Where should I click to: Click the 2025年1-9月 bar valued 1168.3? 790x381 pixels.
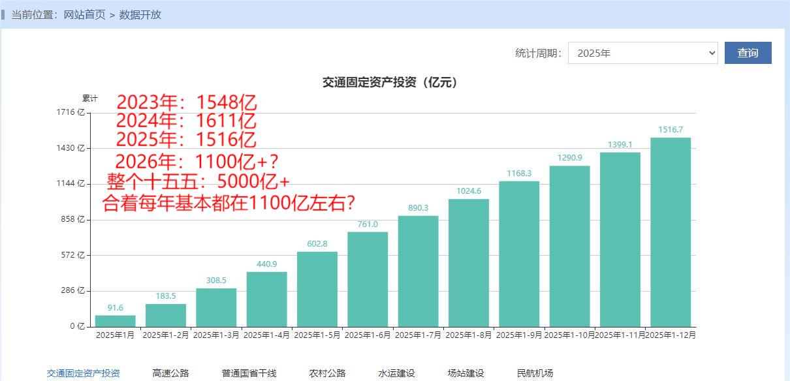(x=519, y=254)
